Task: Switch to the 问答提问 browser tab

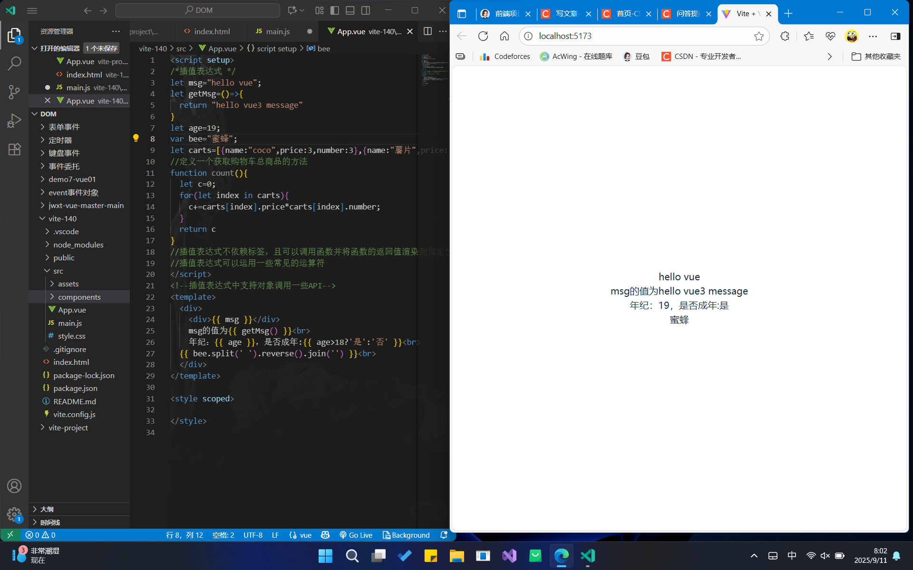Action: tap(687, 14)
